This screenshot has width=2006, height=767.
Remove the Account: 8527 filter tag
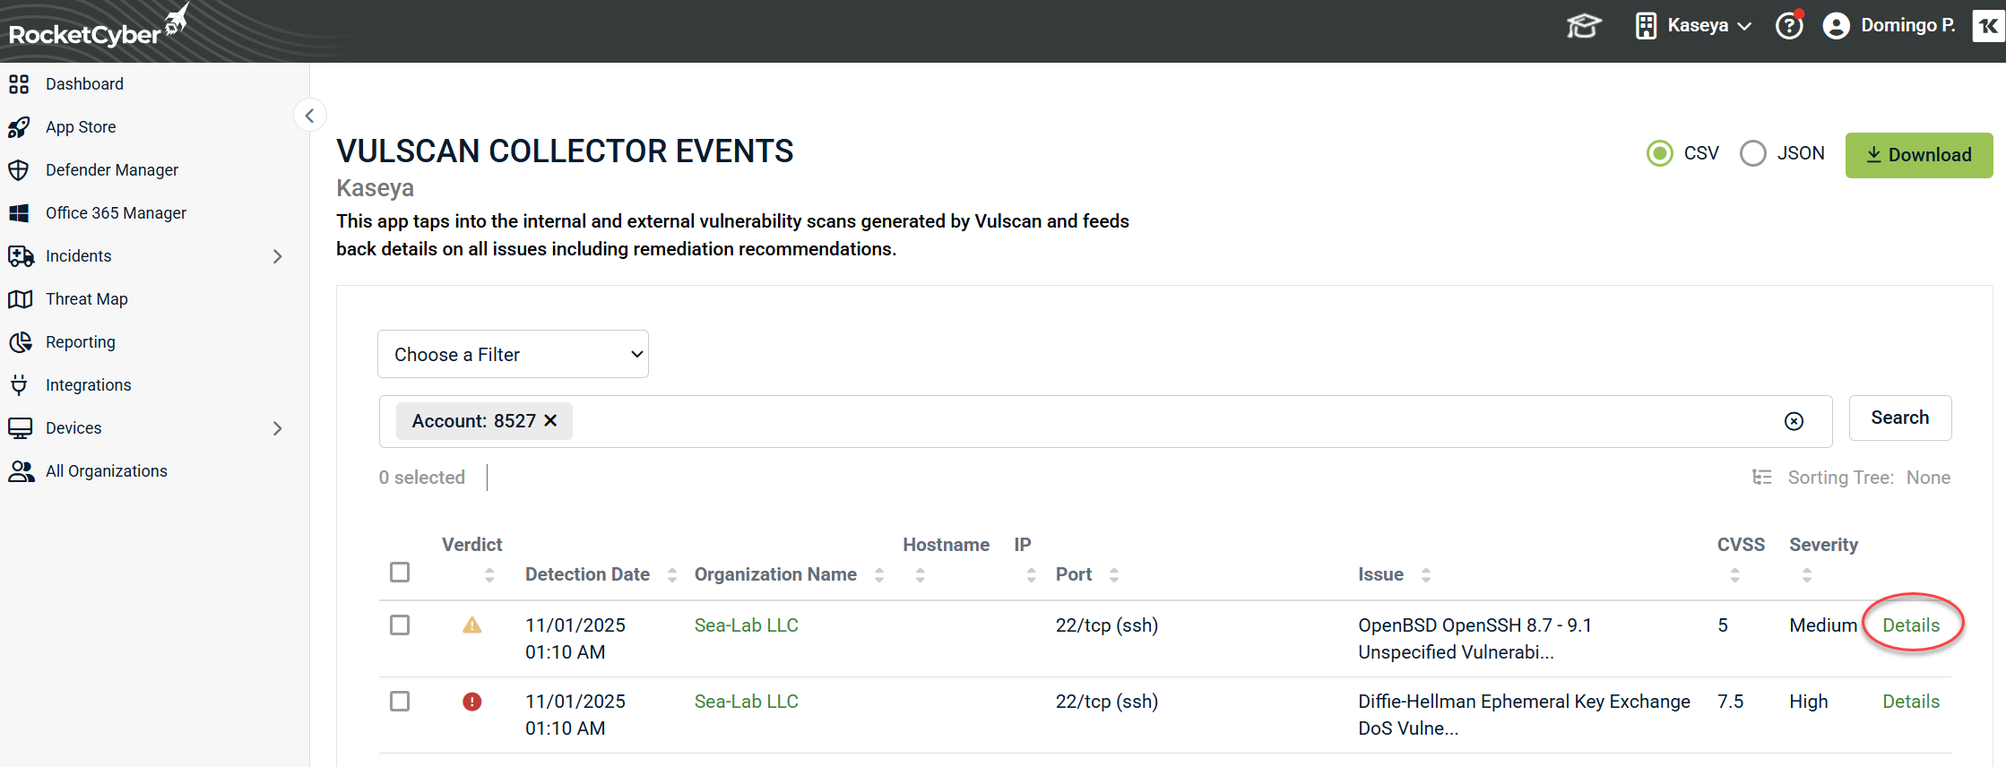[x=550, y=420]
